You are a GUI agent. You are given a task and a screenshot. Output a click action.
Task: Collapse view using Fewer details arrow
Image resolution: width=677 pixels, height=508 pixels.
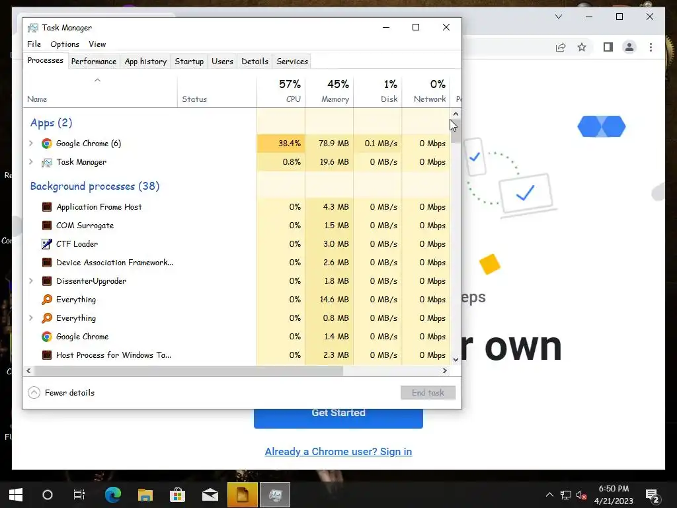34,393
